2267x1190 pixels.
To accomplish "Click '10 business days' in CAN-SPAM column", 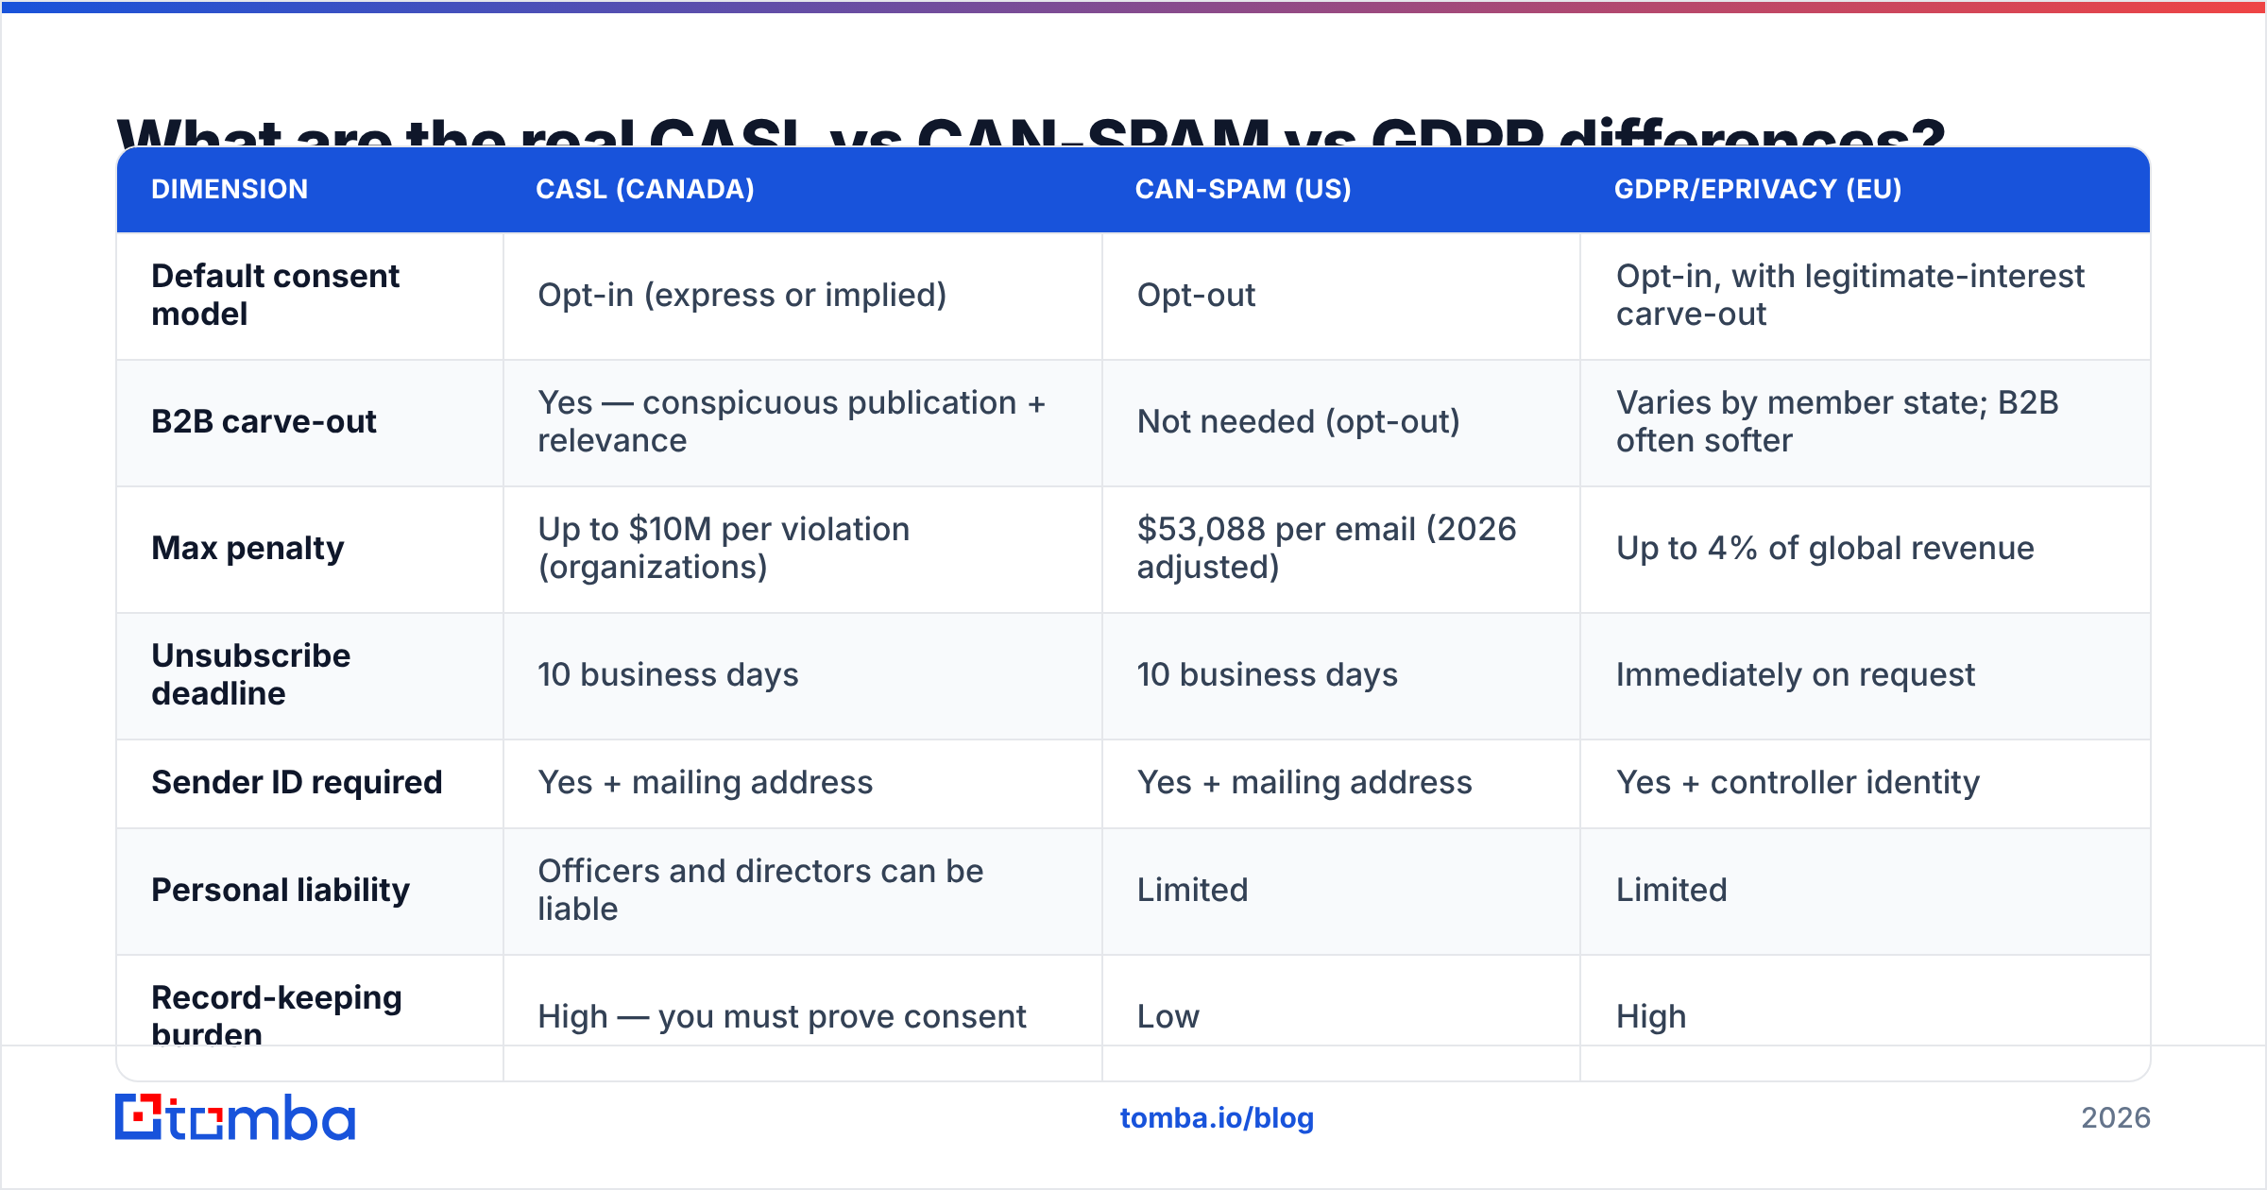I will click(x=1267, y=674).
